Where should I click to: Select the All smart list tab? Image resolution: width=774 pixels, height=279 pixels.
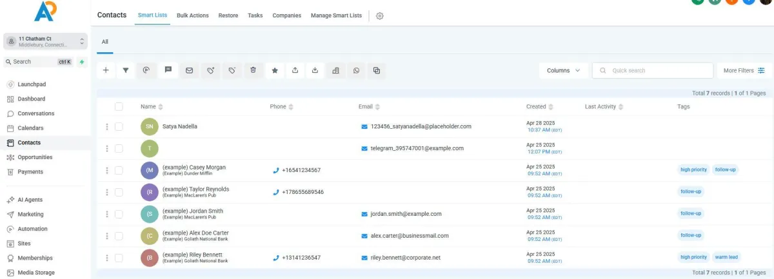coord(105,42)
